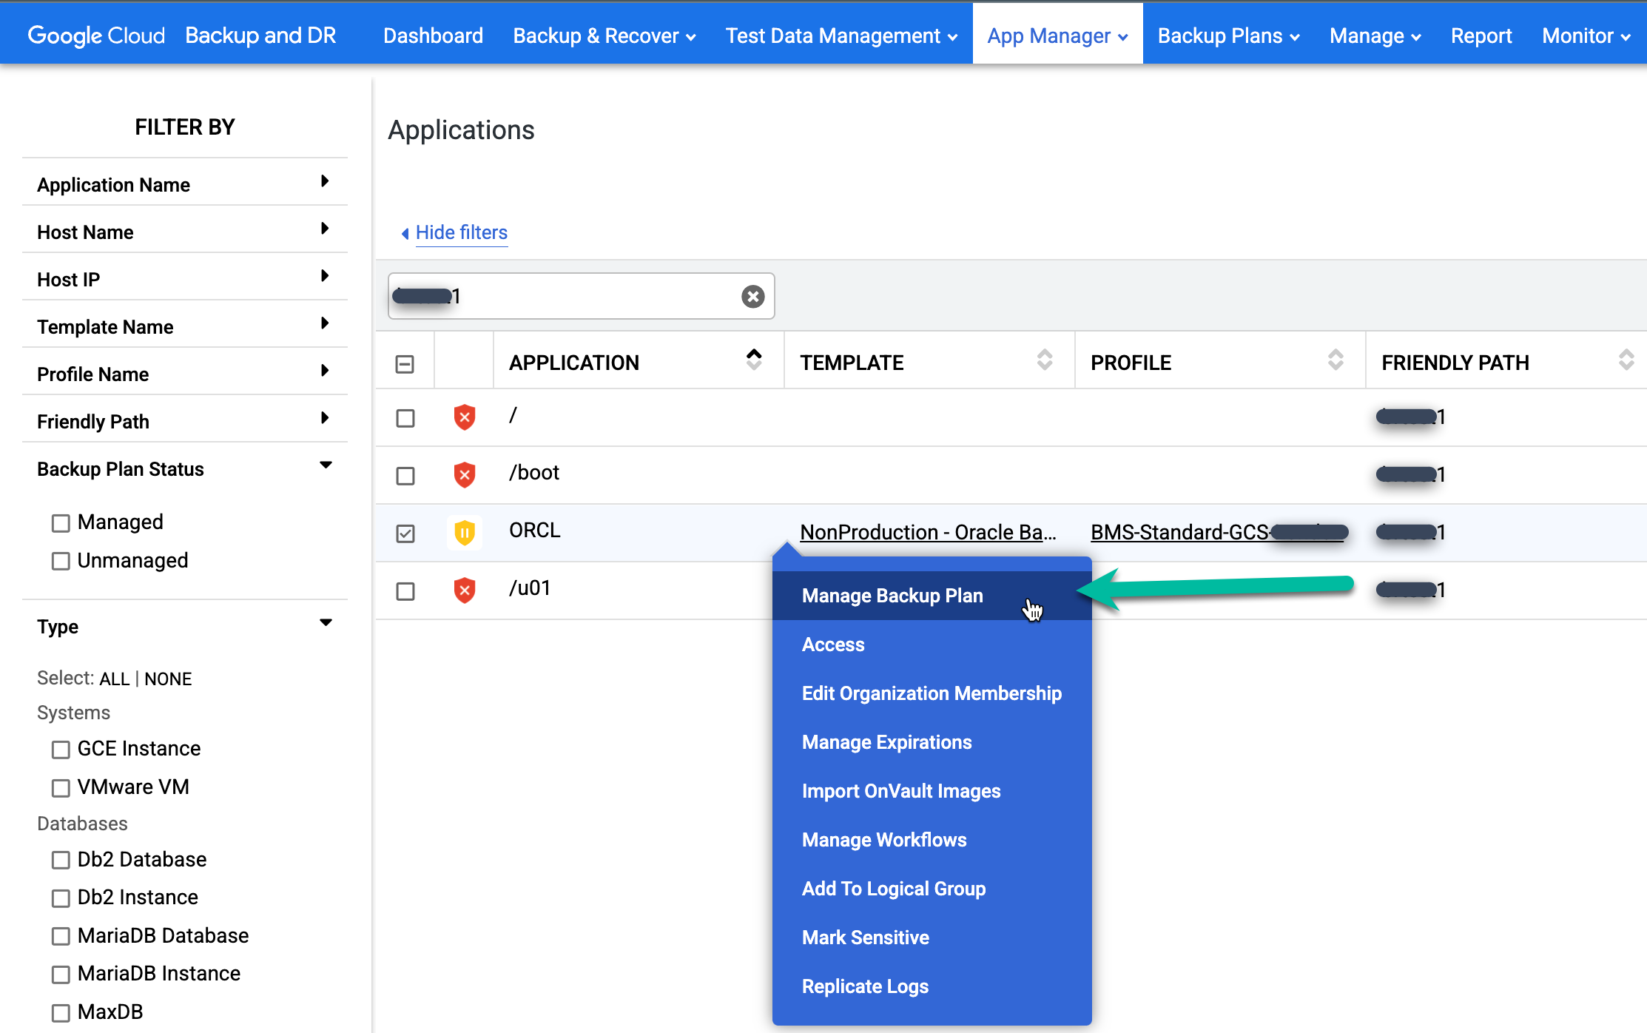Click Access in the context menu
The width and height of the screenshot is (1647, 1033).
[x=832, y=644]
